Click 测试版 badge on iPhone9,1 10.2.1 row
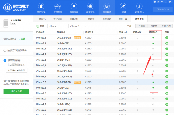Viewport: 174px width, 115px height. coord(77,38)
